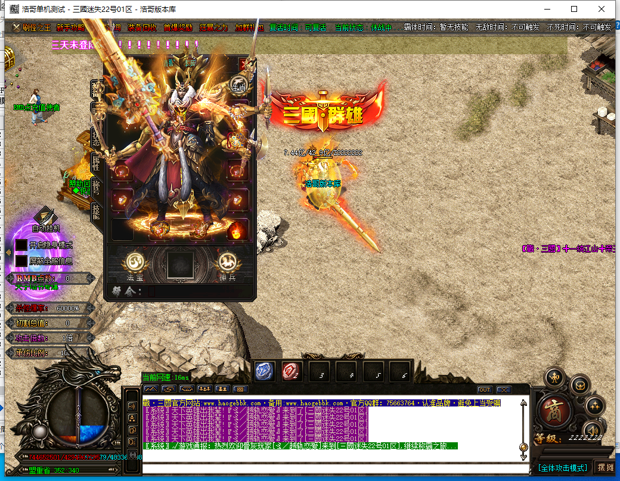The image size is (620, 481).
Task: Click the 摆摊 stall button
Action: point(605,467)
